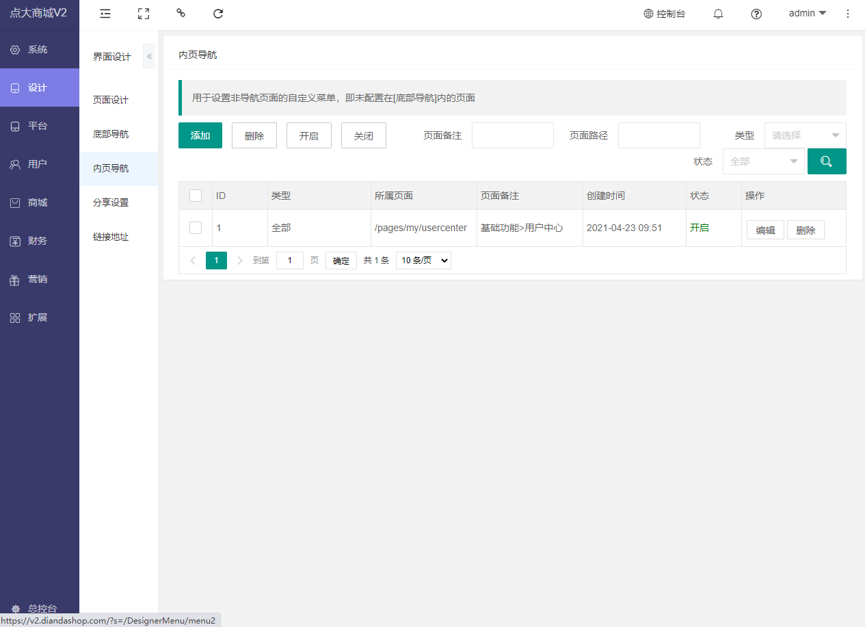Image resolution: width=865 pixels, height=627 pixels.
Task: Click the green search magnifier button
Action: click(x=826, y=161)
